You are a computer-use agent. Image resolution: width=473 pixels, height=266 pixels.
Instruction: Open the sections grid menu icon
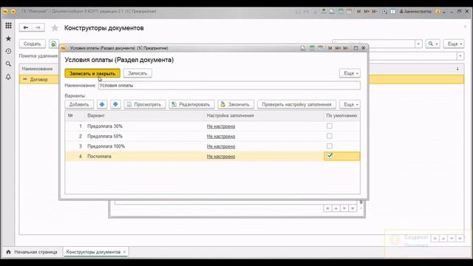(8, 26)
